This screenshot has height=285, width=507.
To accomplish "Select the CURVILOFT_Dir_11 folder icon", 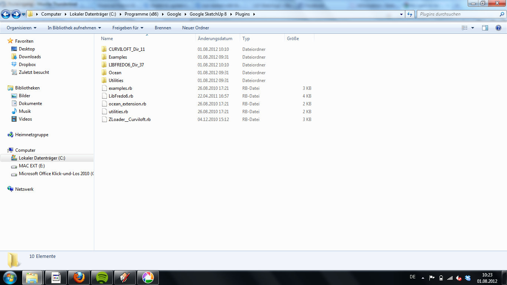I will click(104, 49).
